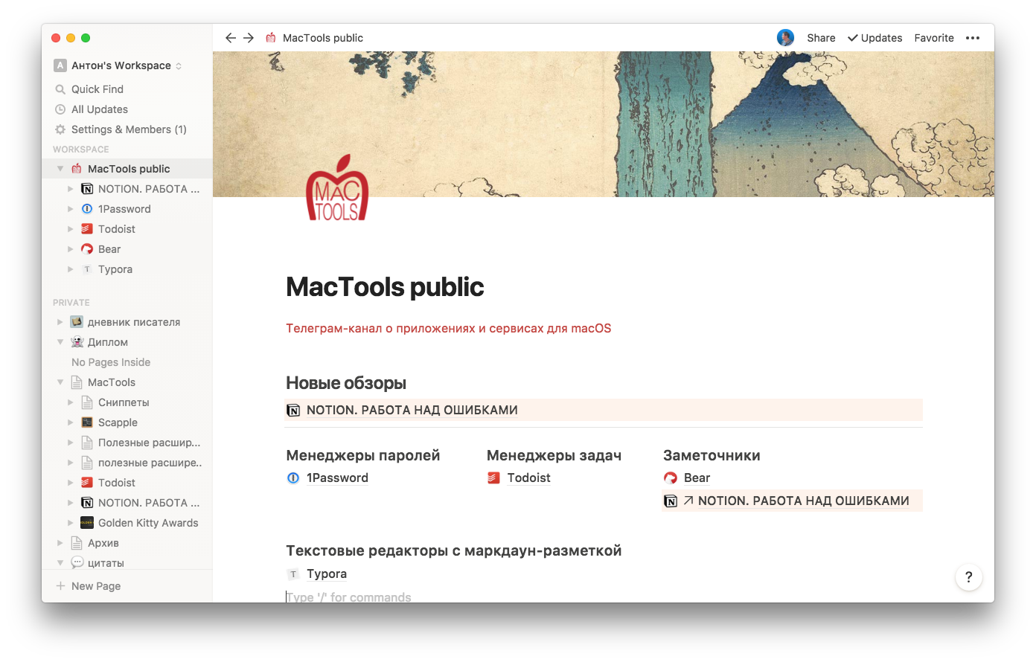Open NOTION. РАБОТА НАД ОШИБКАМИ under Новые обзоры
This screenshot has height=662, width=1036.
(x=412, y=410)
